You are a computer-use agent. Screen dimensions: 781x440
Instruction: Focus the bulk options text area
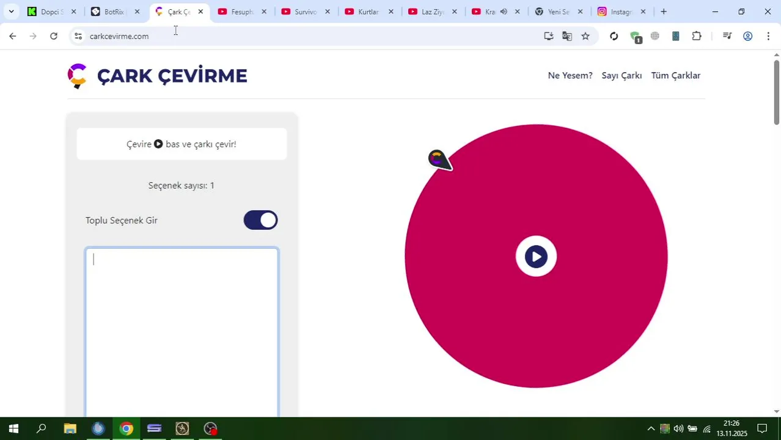(182, 332)
